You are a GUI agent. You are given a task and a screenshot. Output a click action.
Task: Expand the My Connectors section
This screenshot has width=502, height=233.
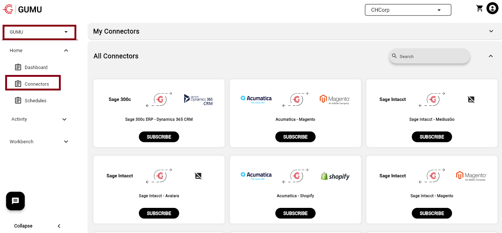[x=491, y=31]
